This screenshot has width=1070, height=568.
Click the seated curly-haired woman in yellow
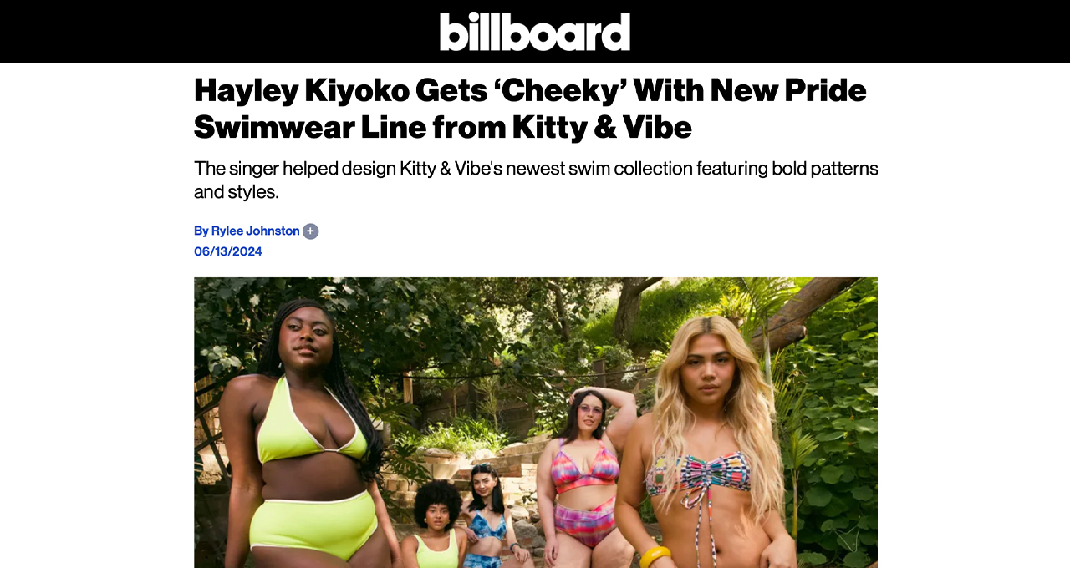436,526
